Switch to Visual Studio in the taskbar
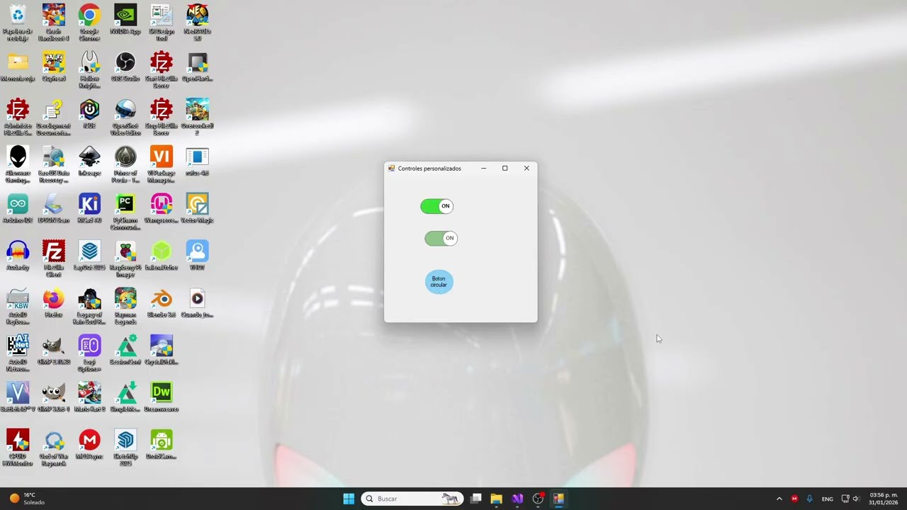 pyautogui.click(x=517, y=499)
